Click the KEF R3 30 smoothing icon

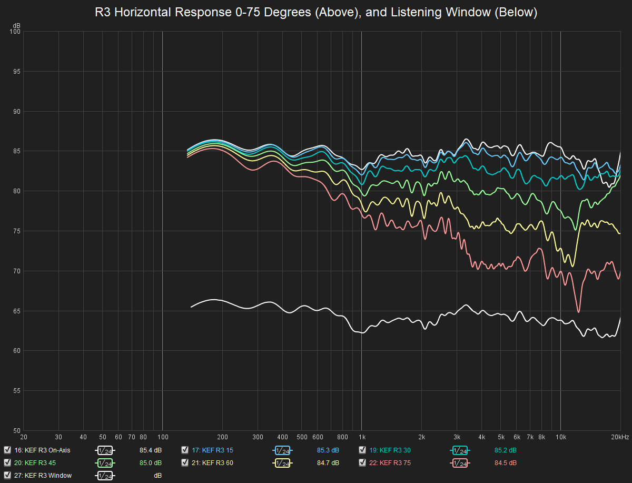tap(460, 450)
